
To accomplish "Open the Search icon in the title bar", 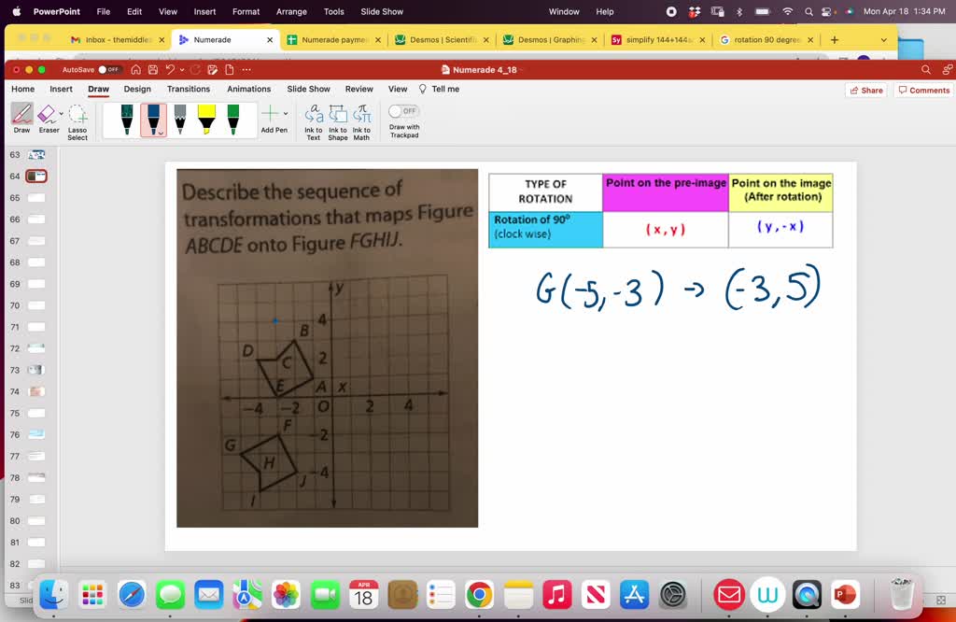I will pyautogui.click(x=923, y=69).
